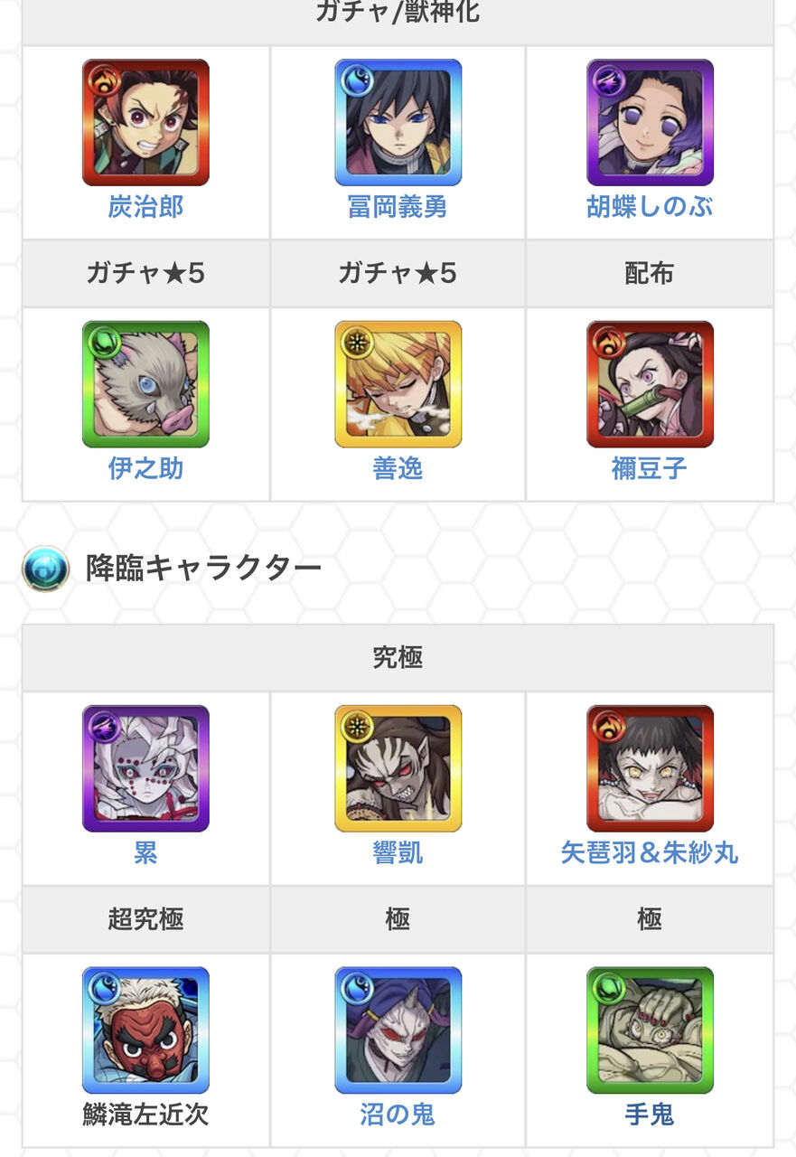
Task: Tap the 矢琶羽&朱紗丸 character icon
Action: pos(650,768)
